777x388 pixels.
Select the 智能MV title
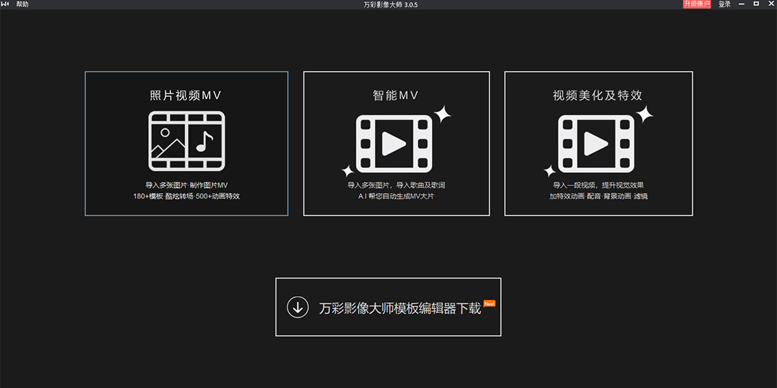tap(396, 96)
